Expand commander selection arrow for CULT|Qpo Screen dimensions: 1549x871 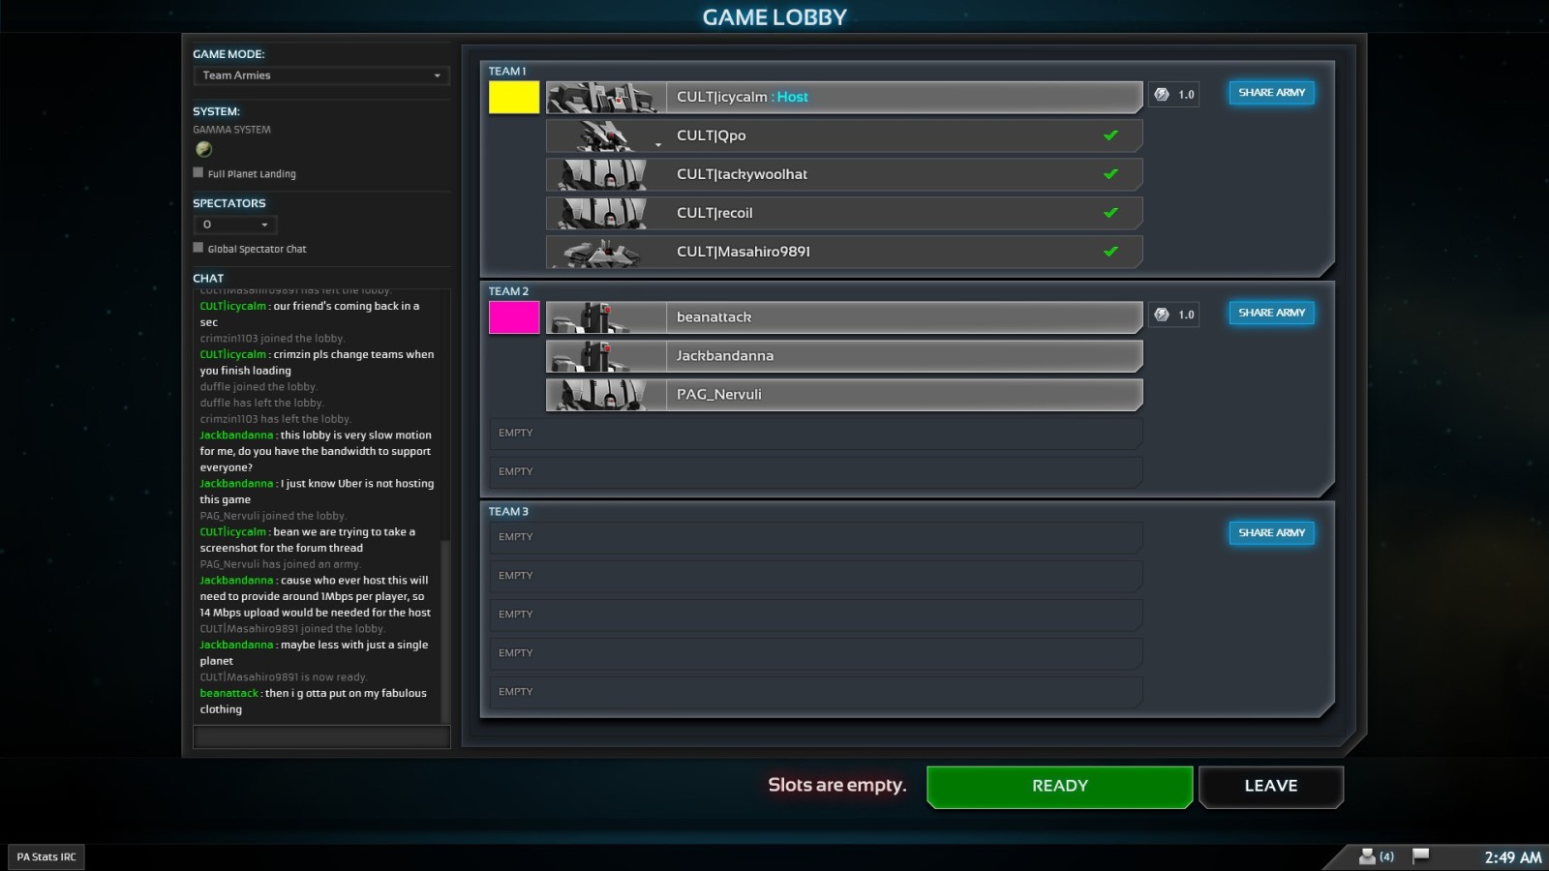tap(658, 145)
